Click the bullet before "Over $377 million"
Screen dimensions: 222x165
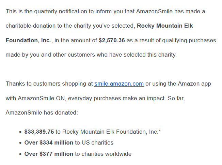[x=20, y=154]
